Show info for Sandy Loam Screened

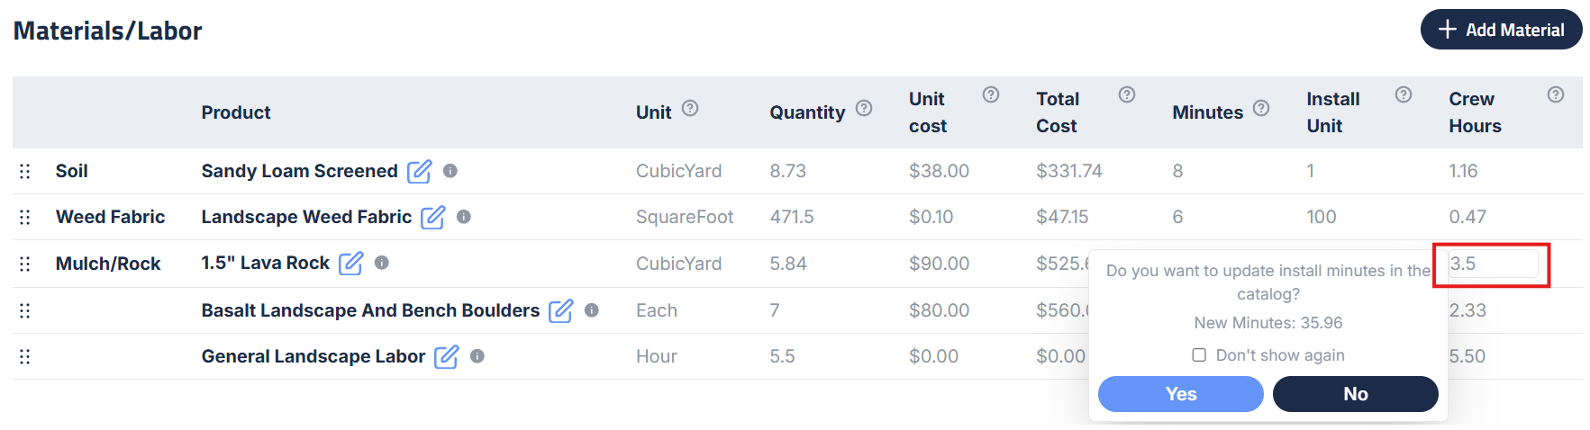click(x=450, y=171)
